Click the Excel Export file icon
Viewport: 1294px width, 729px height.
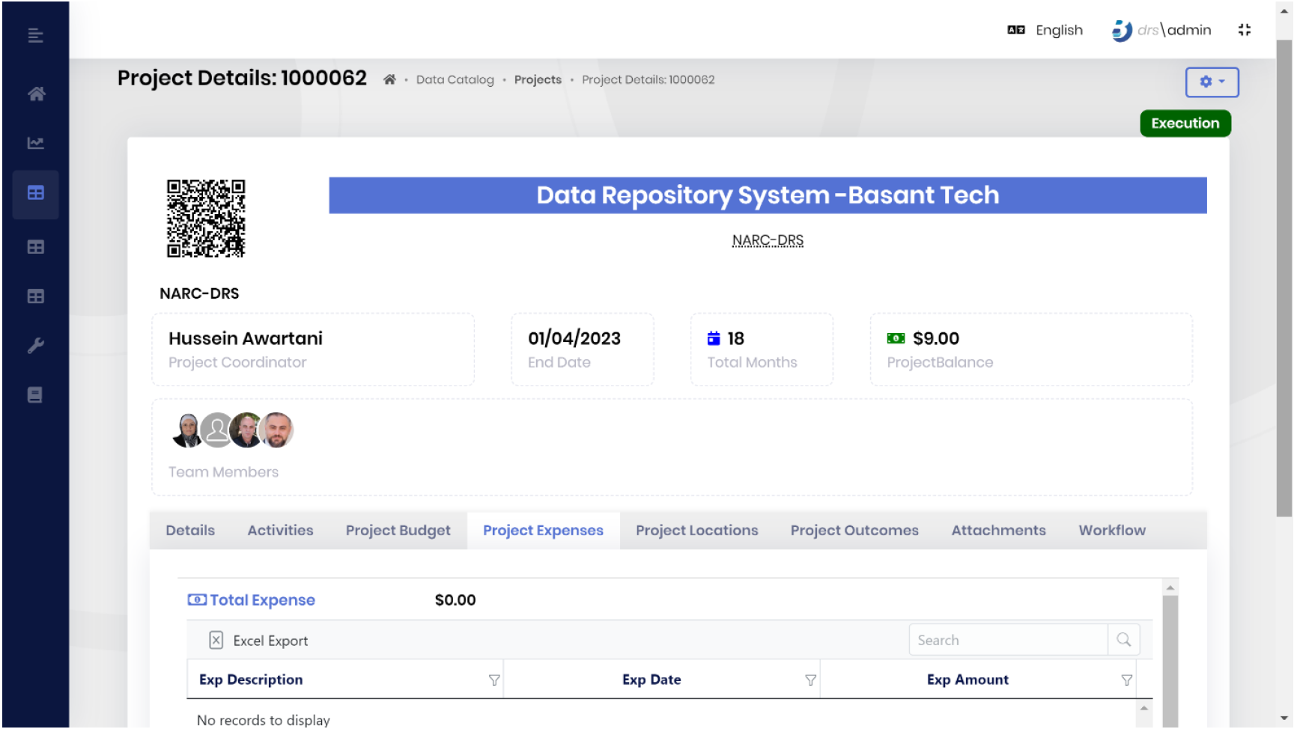(216, 640)
